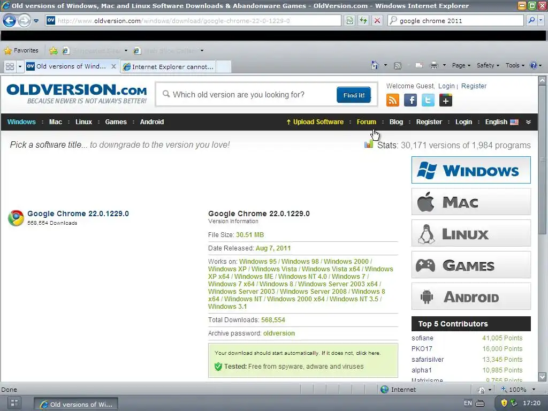The width and height of the screenshot is (548, 411).
Task: Select Android in the site nav bar
Action: 151,122
